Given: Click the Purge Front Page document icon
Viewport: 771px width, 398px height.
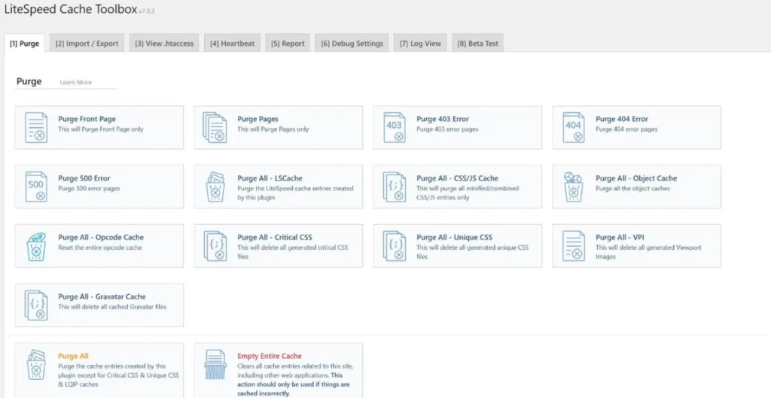Looking at the screenshot, I should point(36,128).
